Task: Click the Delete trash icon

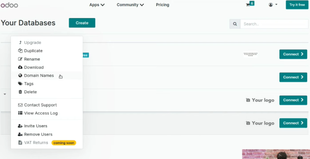Action: [20, 92]
